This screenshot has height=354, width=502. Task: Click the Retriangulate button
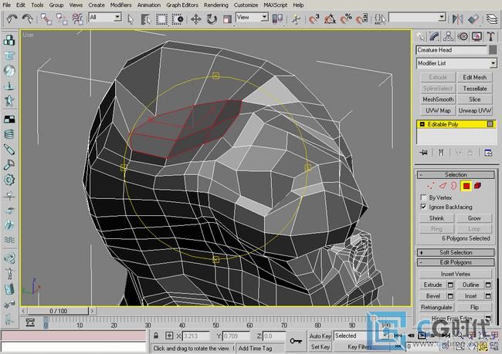pyautogui.click(x=436, y=307)
